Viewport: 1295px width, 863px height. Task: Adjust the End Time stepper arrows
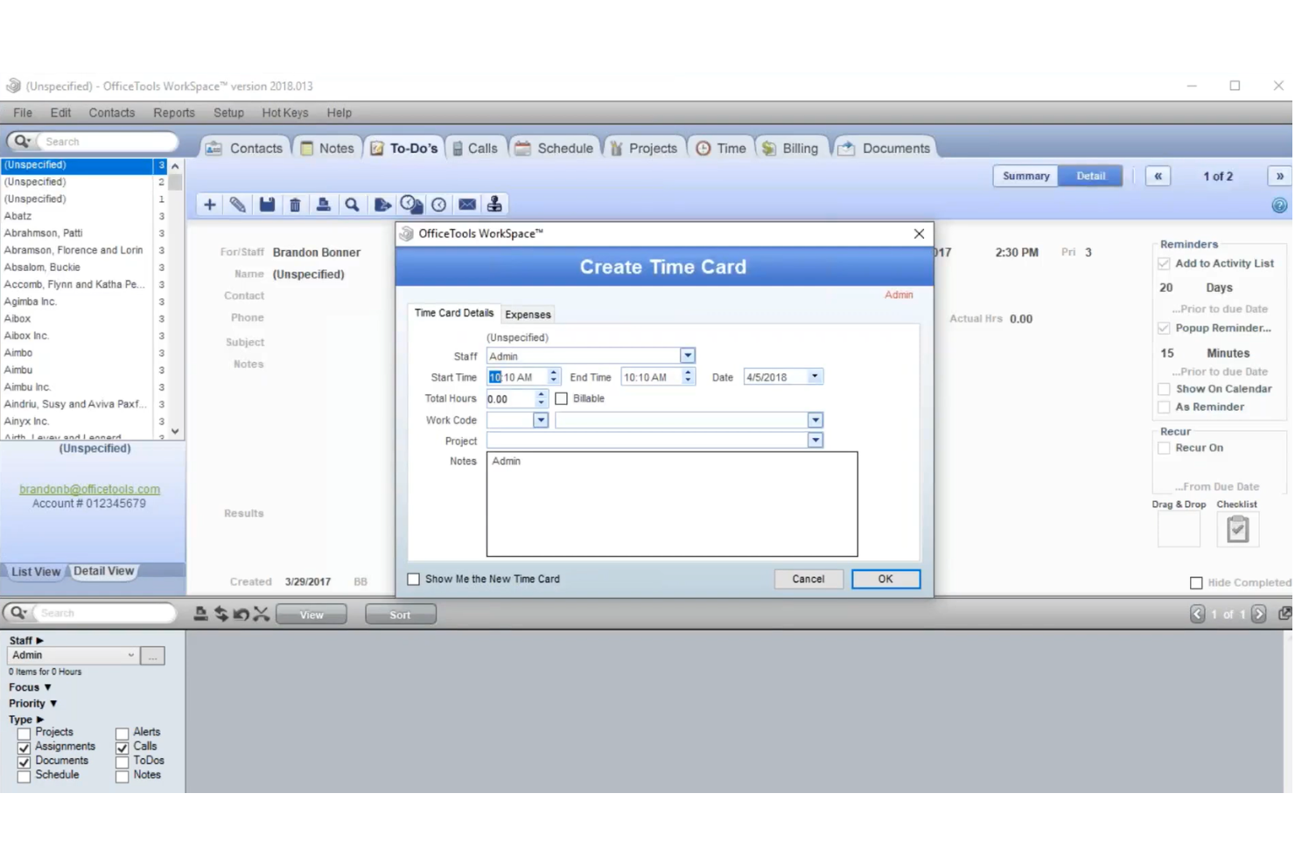(688, 377)
